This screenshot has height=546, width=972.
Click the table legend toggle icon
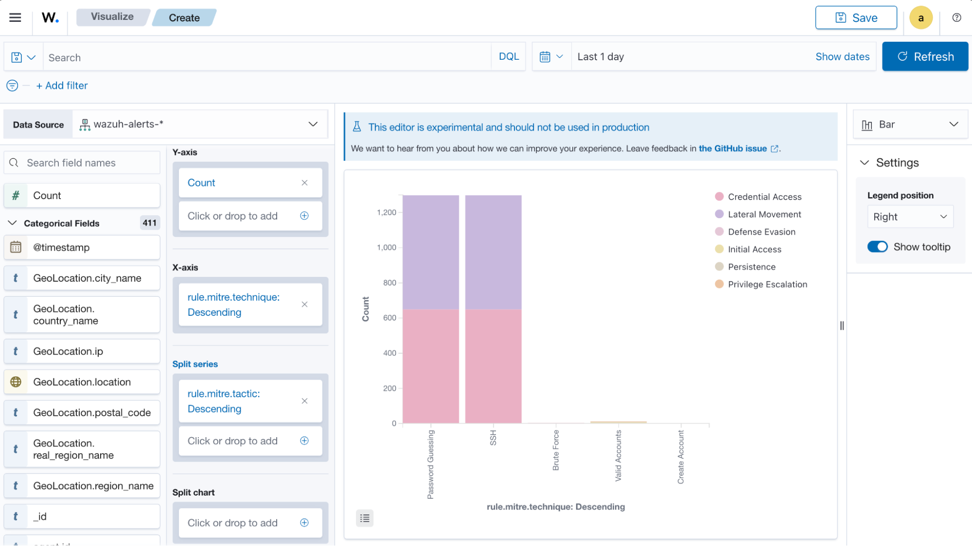point(365,518)
